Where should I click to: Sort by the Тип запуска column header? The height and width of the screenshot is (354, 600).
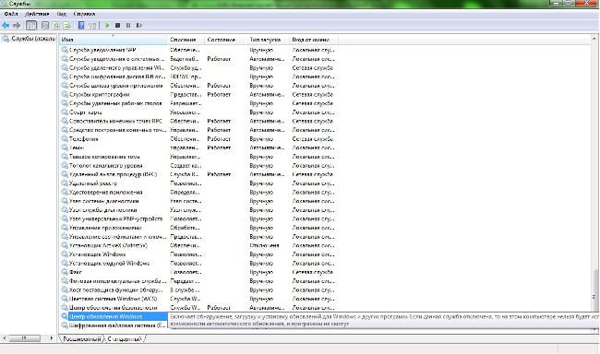tap(268, 40)
